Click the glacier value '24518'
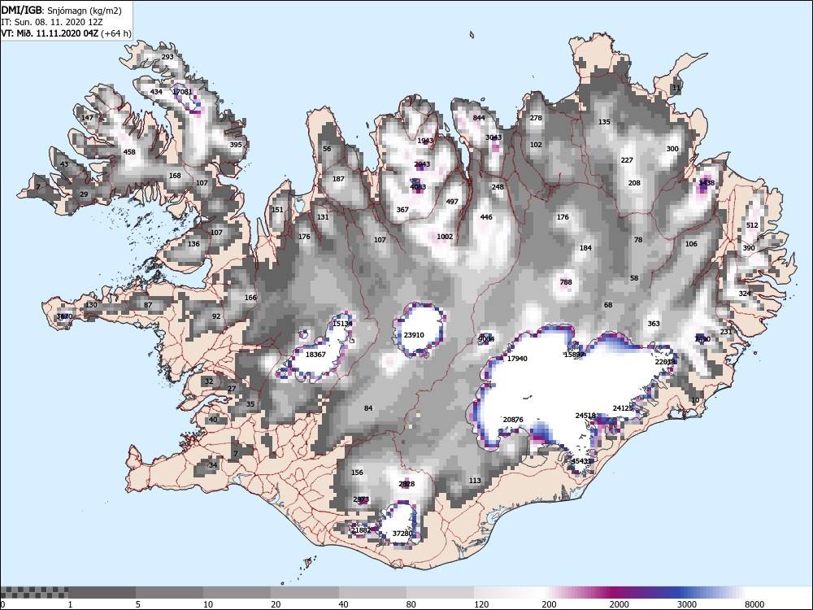813x610 pixels. tap(585, 416)
